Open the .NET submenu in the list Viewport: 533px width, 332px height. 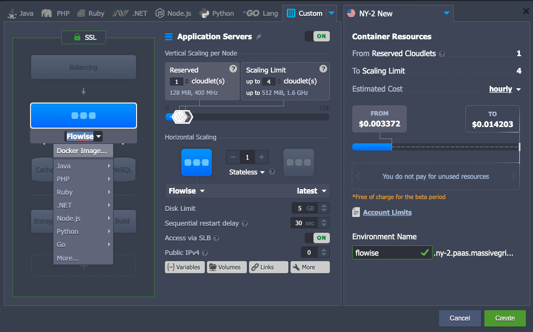coord(83,206)
